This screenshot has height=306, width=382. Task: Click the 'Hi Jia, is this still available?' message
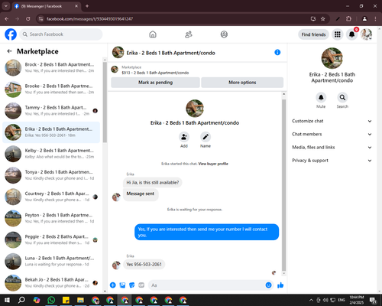pyautogui.click(x=153, y=183)
